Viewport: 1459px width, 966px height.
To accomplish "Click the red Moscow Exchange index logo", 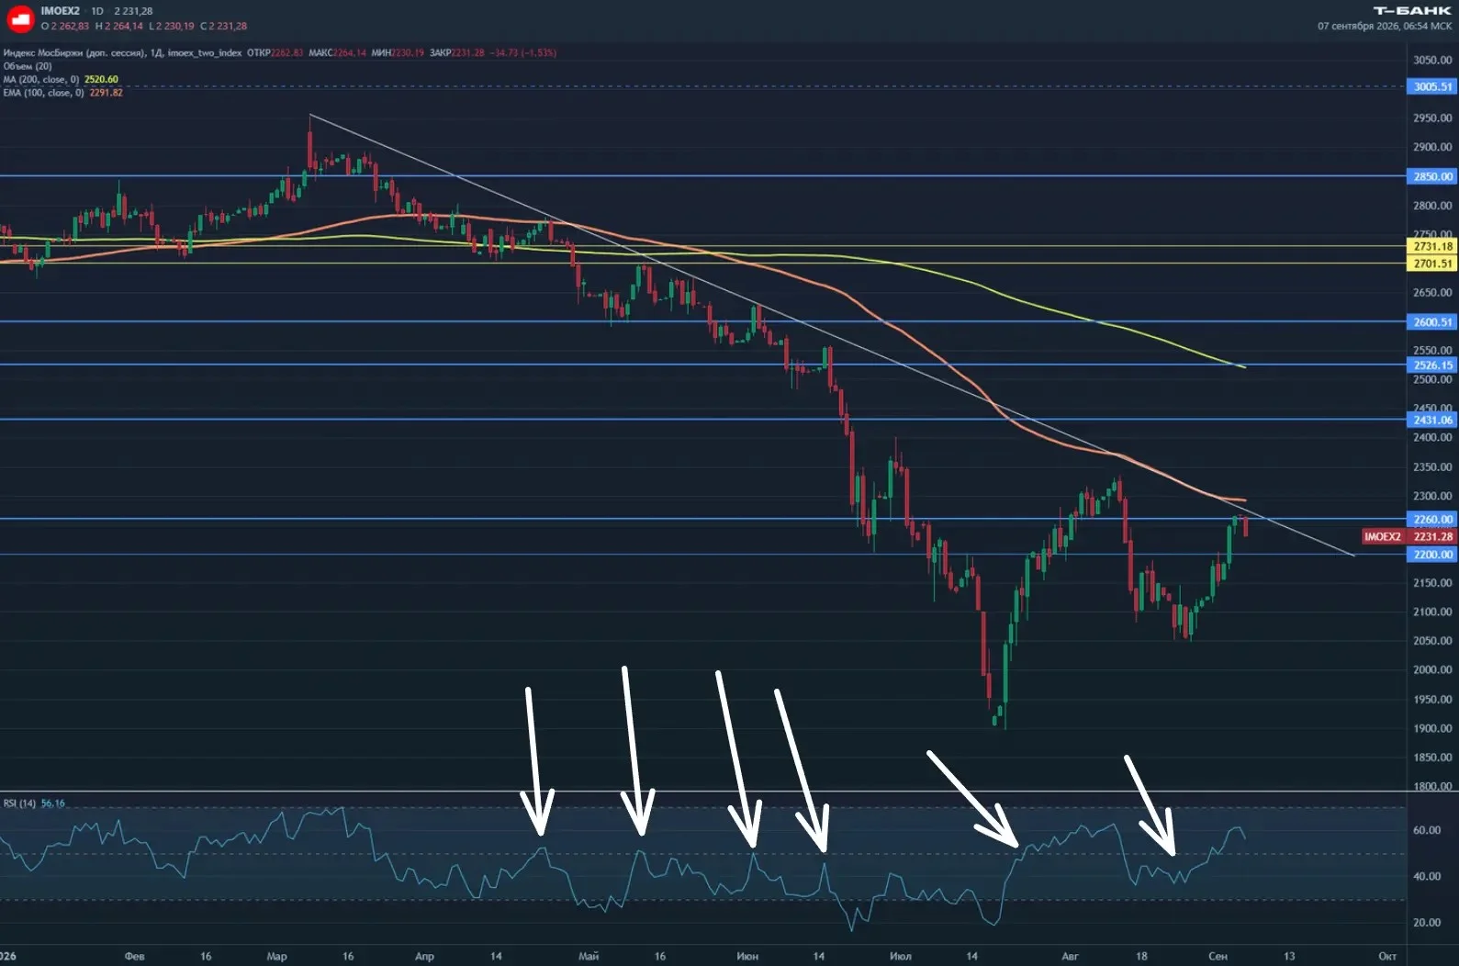I will 20,18.
